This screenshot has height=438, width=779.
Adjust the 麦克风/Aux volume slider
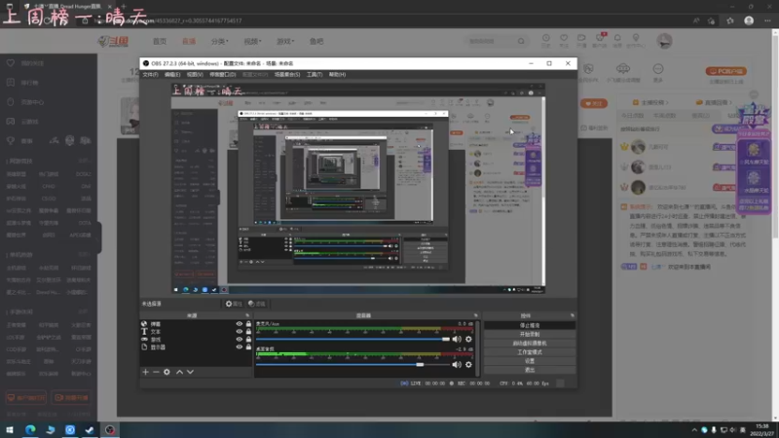pyautogui.click(x=352, y=339)
